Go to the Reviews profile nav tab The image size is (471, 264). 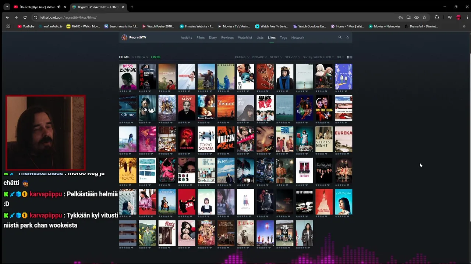point(227,37)
